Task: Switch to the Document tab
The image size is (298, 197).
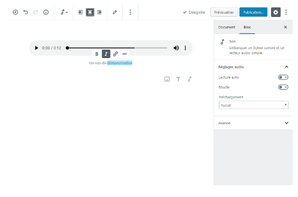Action: coord(226,27)
